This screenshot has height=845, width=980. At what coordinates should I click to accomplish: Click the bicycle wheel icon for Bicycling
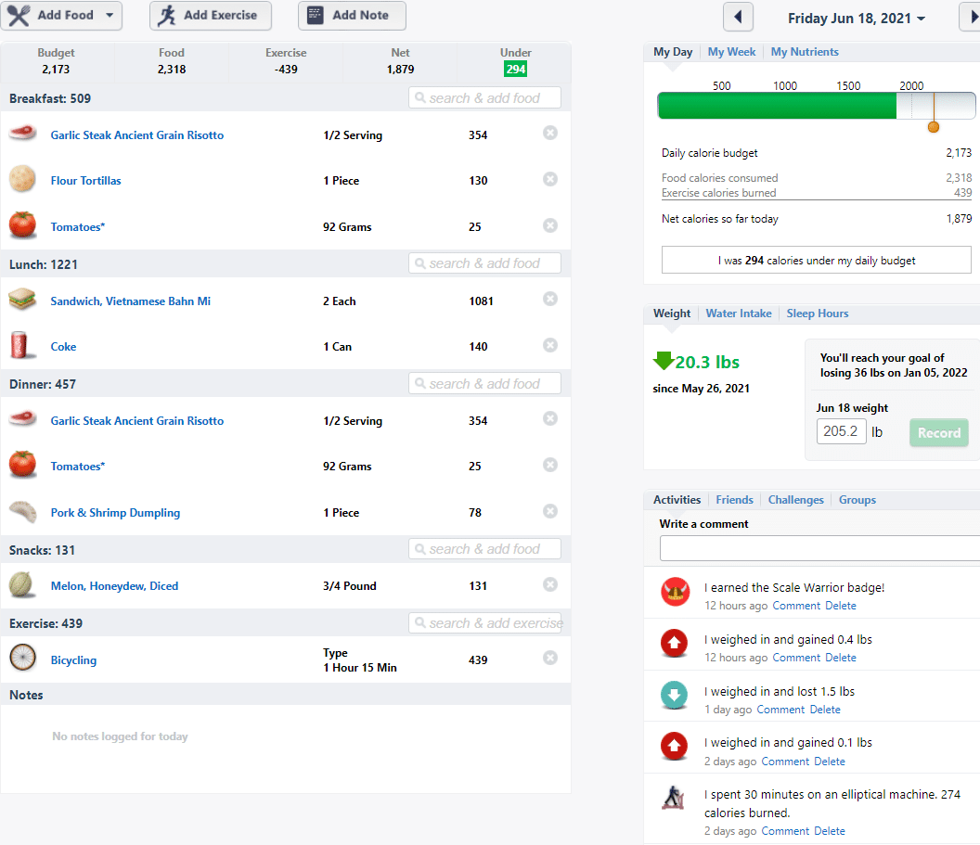[22, 658]
